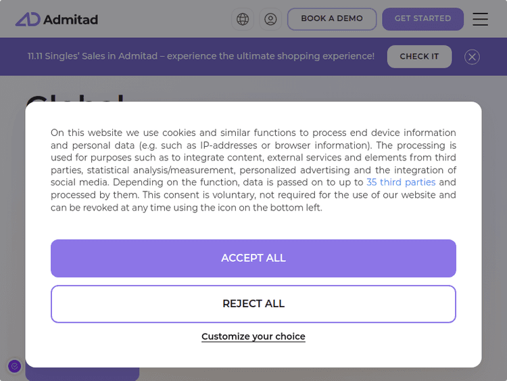Viewport: 507px width, 381px height.
Task: Open privacy settings icon at bottom left
Action: coord(14,366)
